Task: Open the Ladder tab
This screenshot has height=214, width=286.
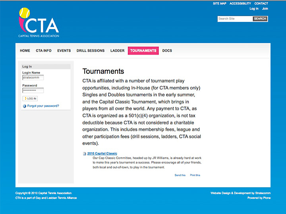Action: [x=117, y=51]
